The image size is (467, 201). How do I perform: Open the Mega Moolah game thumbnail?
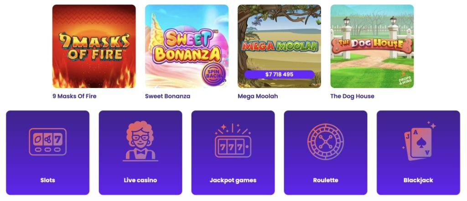[280, 46]
